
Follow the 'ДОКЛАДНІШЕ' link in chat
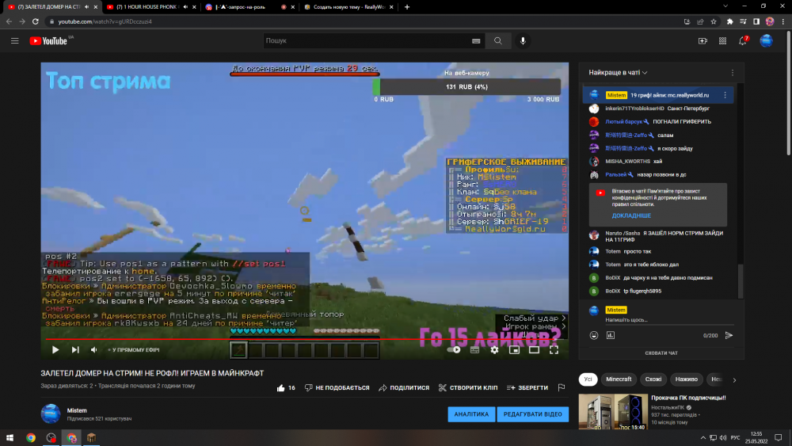(x=631, y=215)
